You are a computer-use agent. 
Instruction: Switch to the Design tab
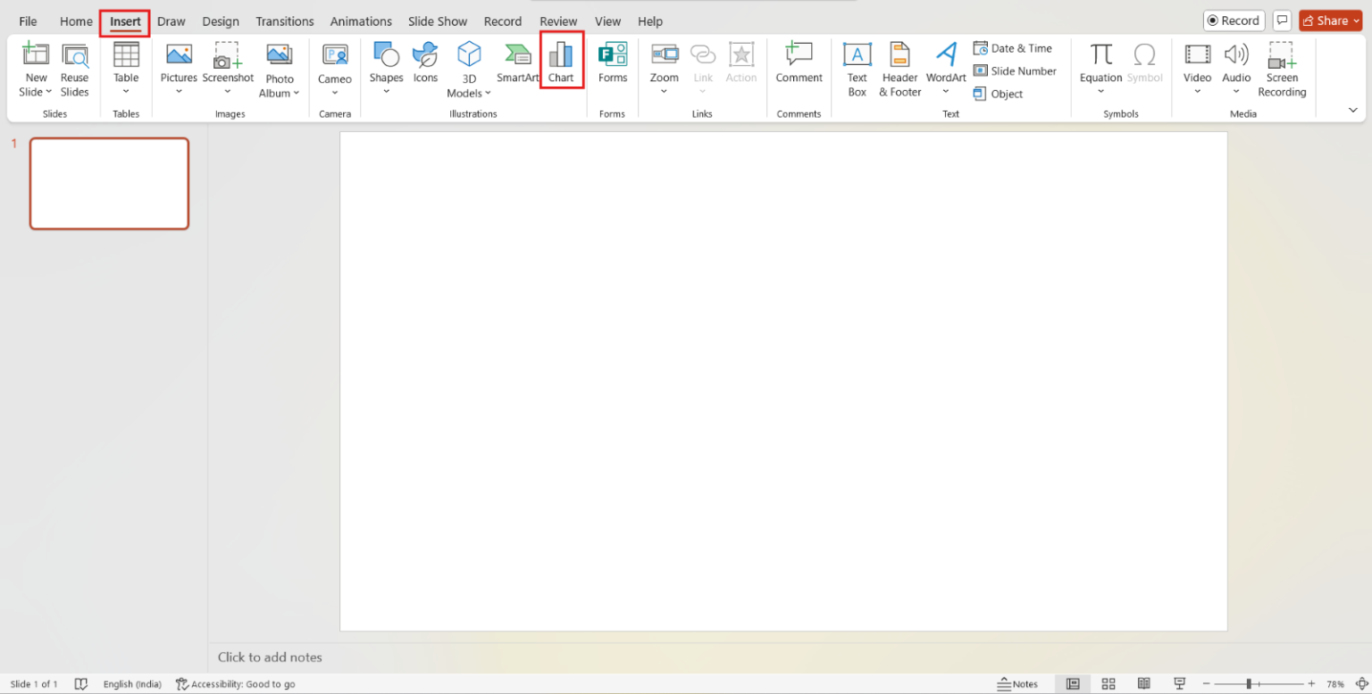(220, 21)
